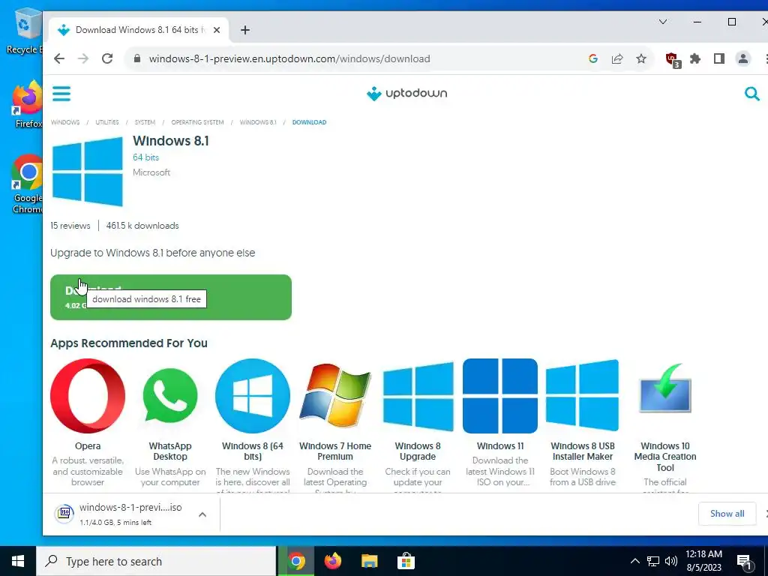Click the ISO file icon in downloads bar

pyautogui.click(x=64, y=513)
